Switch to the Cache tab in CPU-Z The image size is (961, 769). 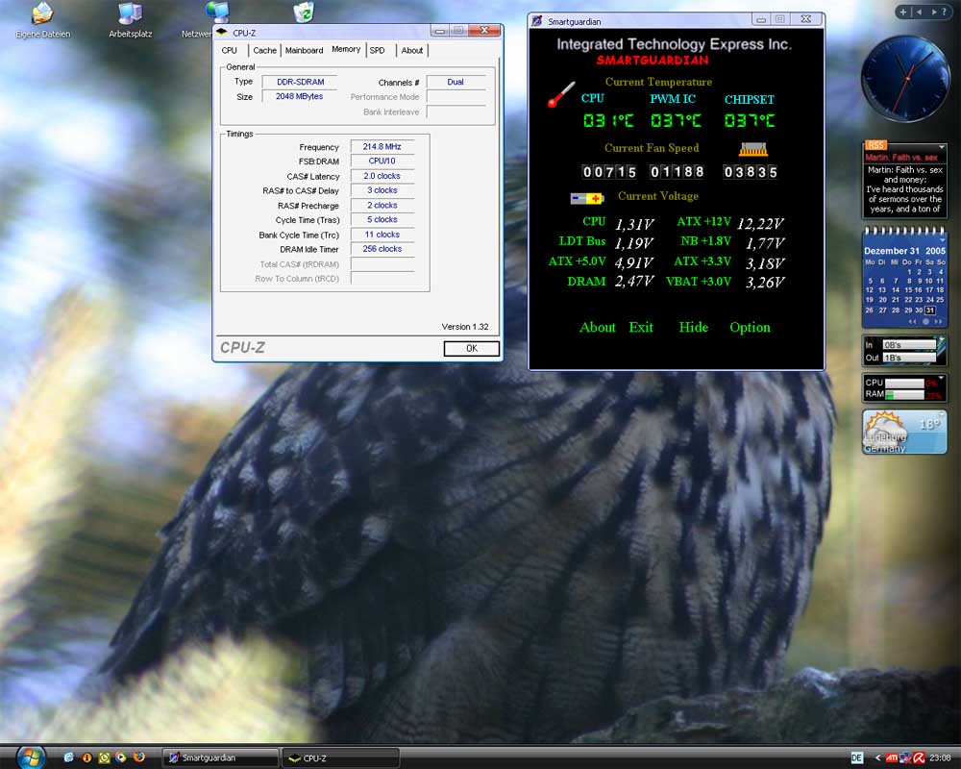coord(265,50)
